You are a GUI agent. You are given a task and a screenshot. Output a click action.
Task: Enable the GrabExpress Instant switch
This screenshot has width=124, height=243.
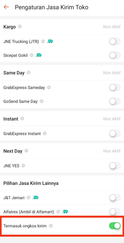point(115,133)
